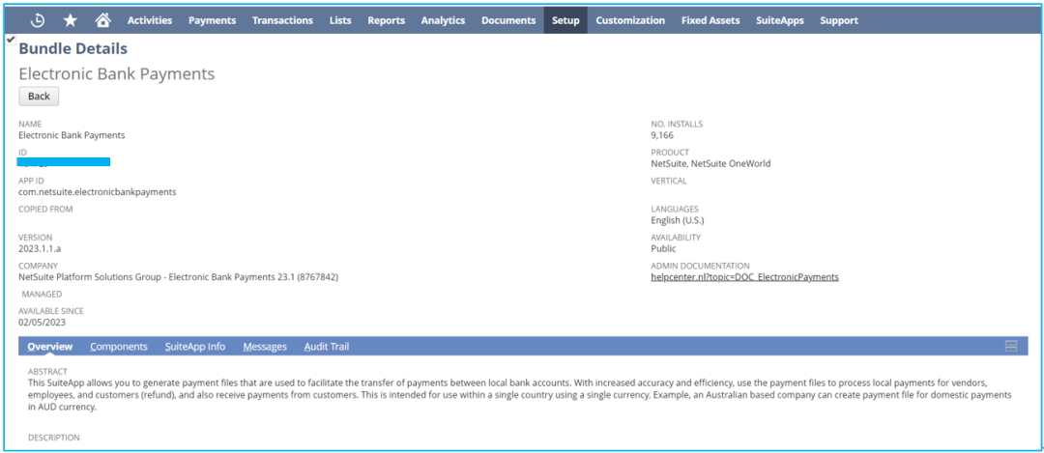This screenshot has width=1044, height=453.
Task: Open the Customization menu
Action: (630, 20)
